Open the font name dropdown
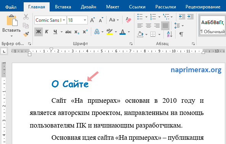Screen dimensions: 226x144 coord(64,20)
